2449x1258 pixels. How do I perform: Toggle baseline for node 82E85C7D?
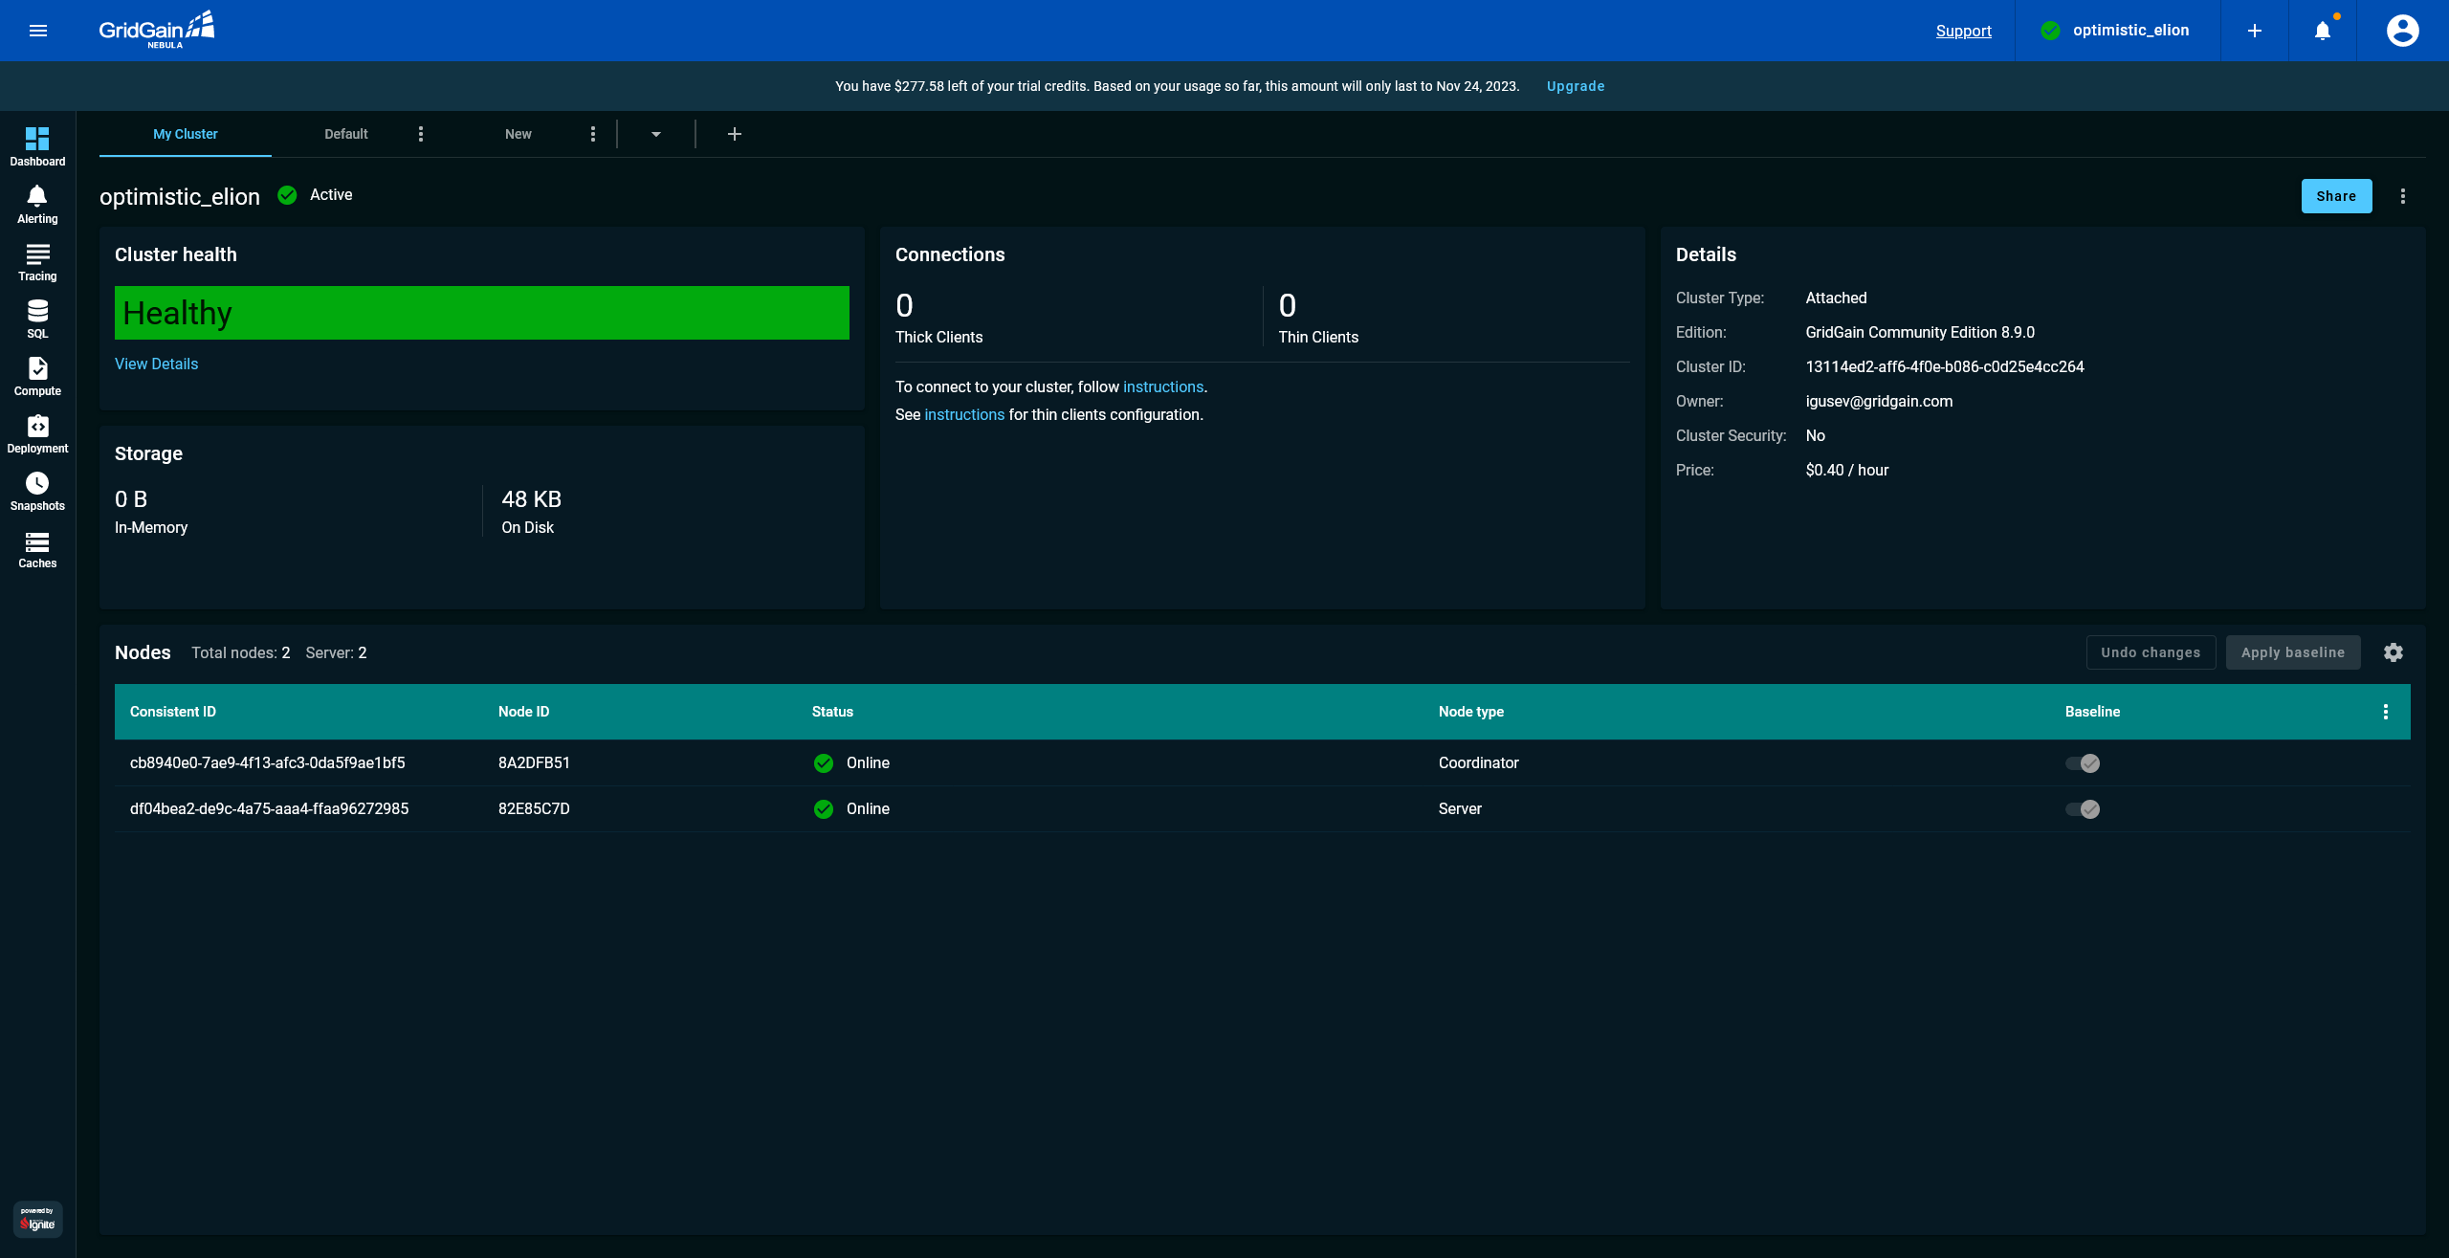tap(2083, 809)
